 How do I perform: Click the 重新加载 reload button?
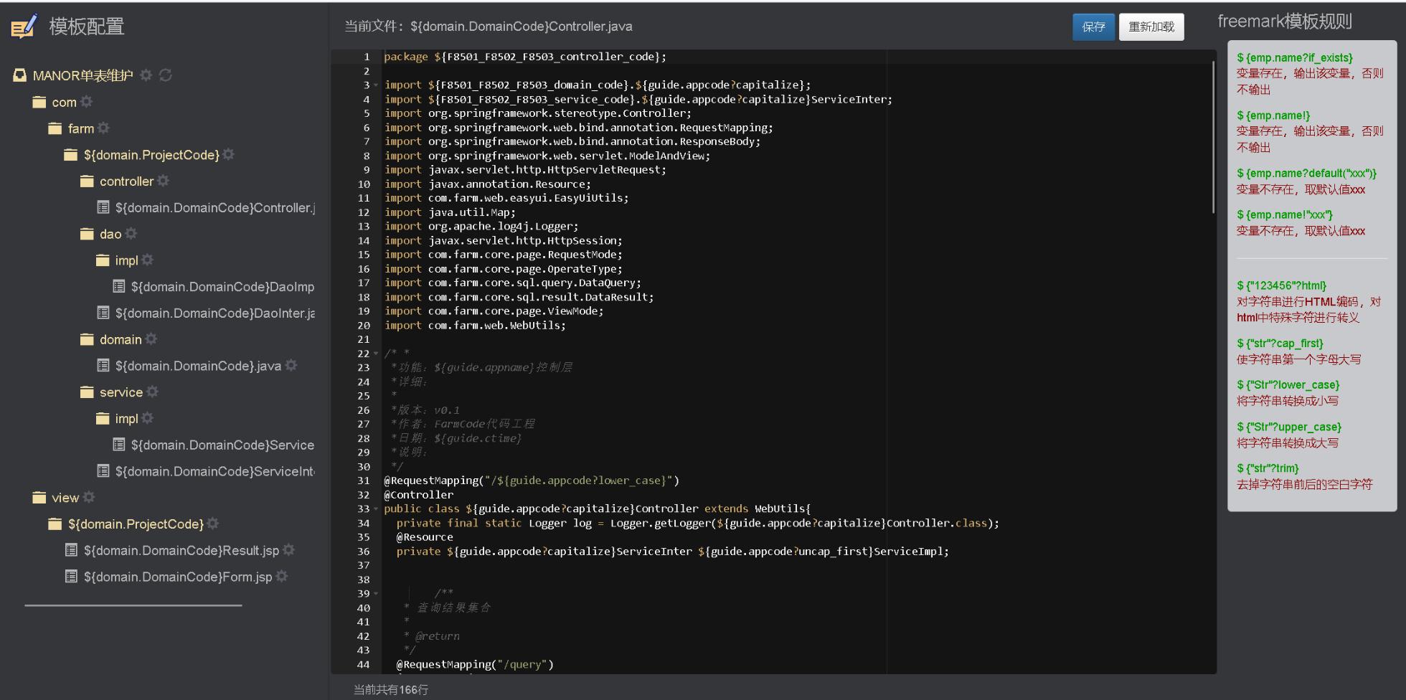[1151, 27]
